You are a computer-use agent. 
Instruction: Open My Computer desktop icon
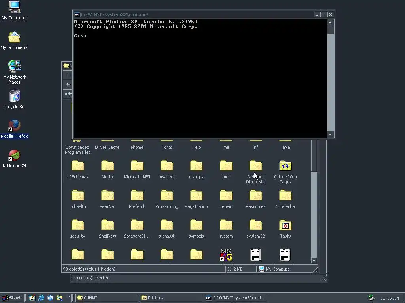point(14,10)
